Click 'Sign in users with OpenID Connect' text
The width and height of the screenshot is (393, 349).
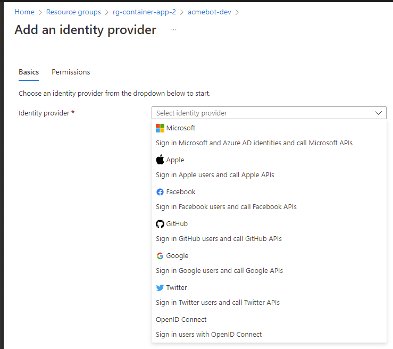click(x=208, y=335)
